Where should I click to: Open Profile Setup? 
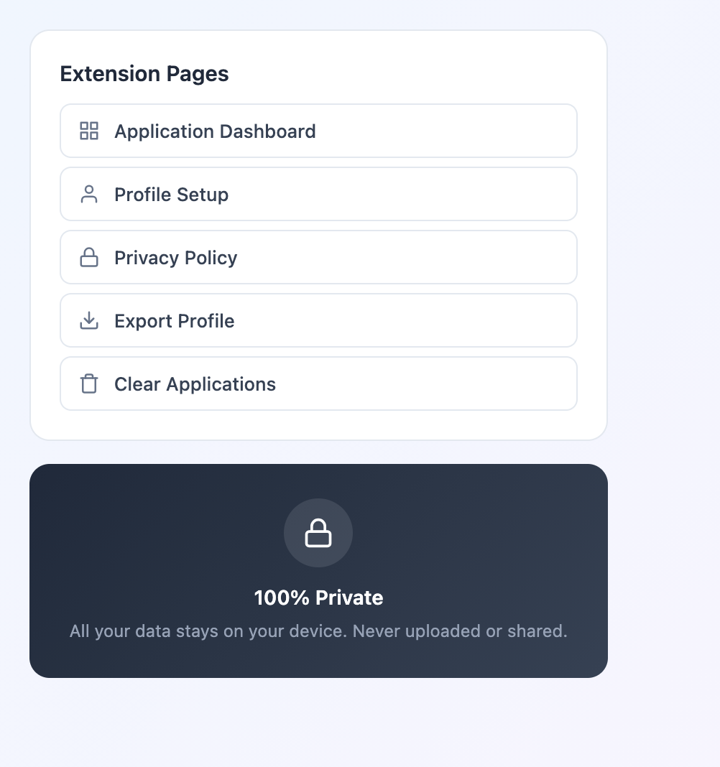click(x=318, y=194)
